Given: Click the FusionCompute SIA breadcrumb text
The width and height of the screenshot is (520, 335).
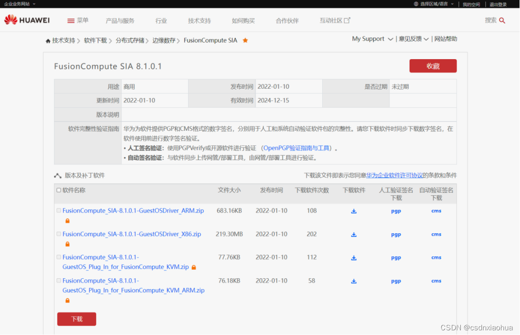Looking at the screenshot, I should click(x=210, y=40).
